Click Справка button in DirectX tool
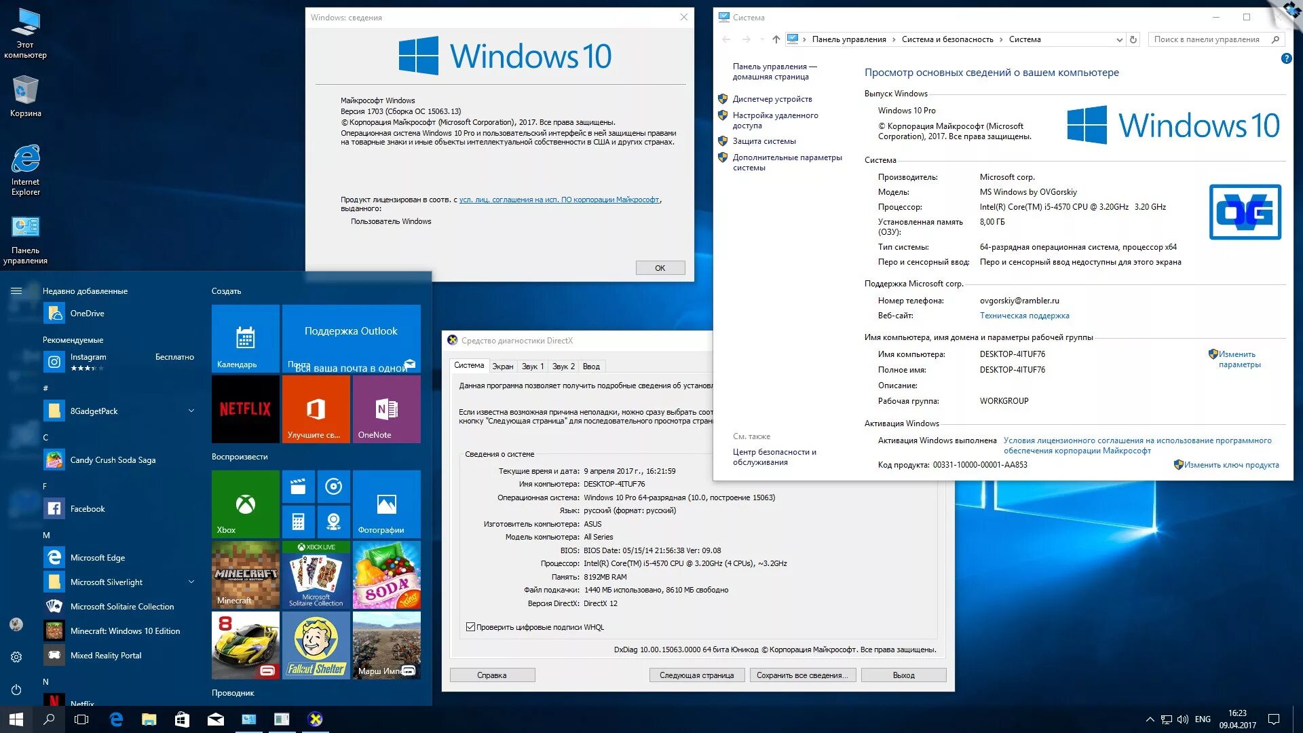Viewport: 1303px width, 733px height. (492, 675)
